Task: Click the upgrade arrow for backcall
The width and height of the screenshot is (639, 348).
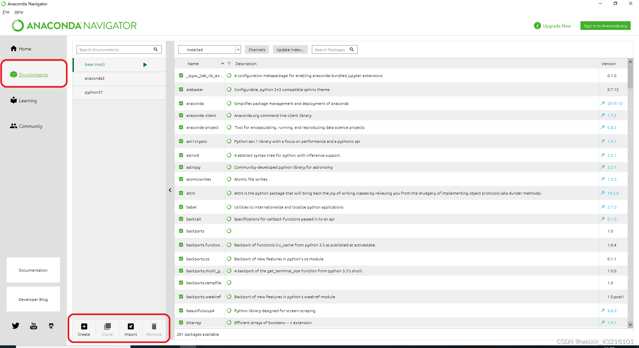Action: point(603,219)
